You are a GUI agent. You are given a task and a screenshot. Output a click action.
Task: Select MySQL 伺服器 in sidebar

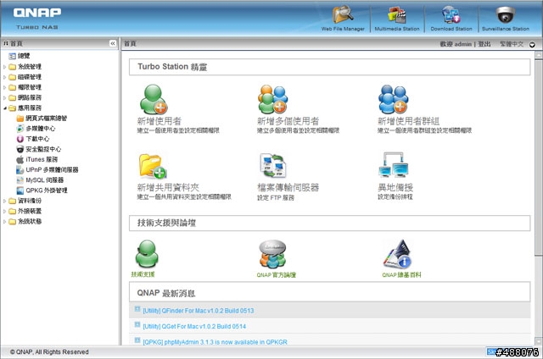pos(45,180)
